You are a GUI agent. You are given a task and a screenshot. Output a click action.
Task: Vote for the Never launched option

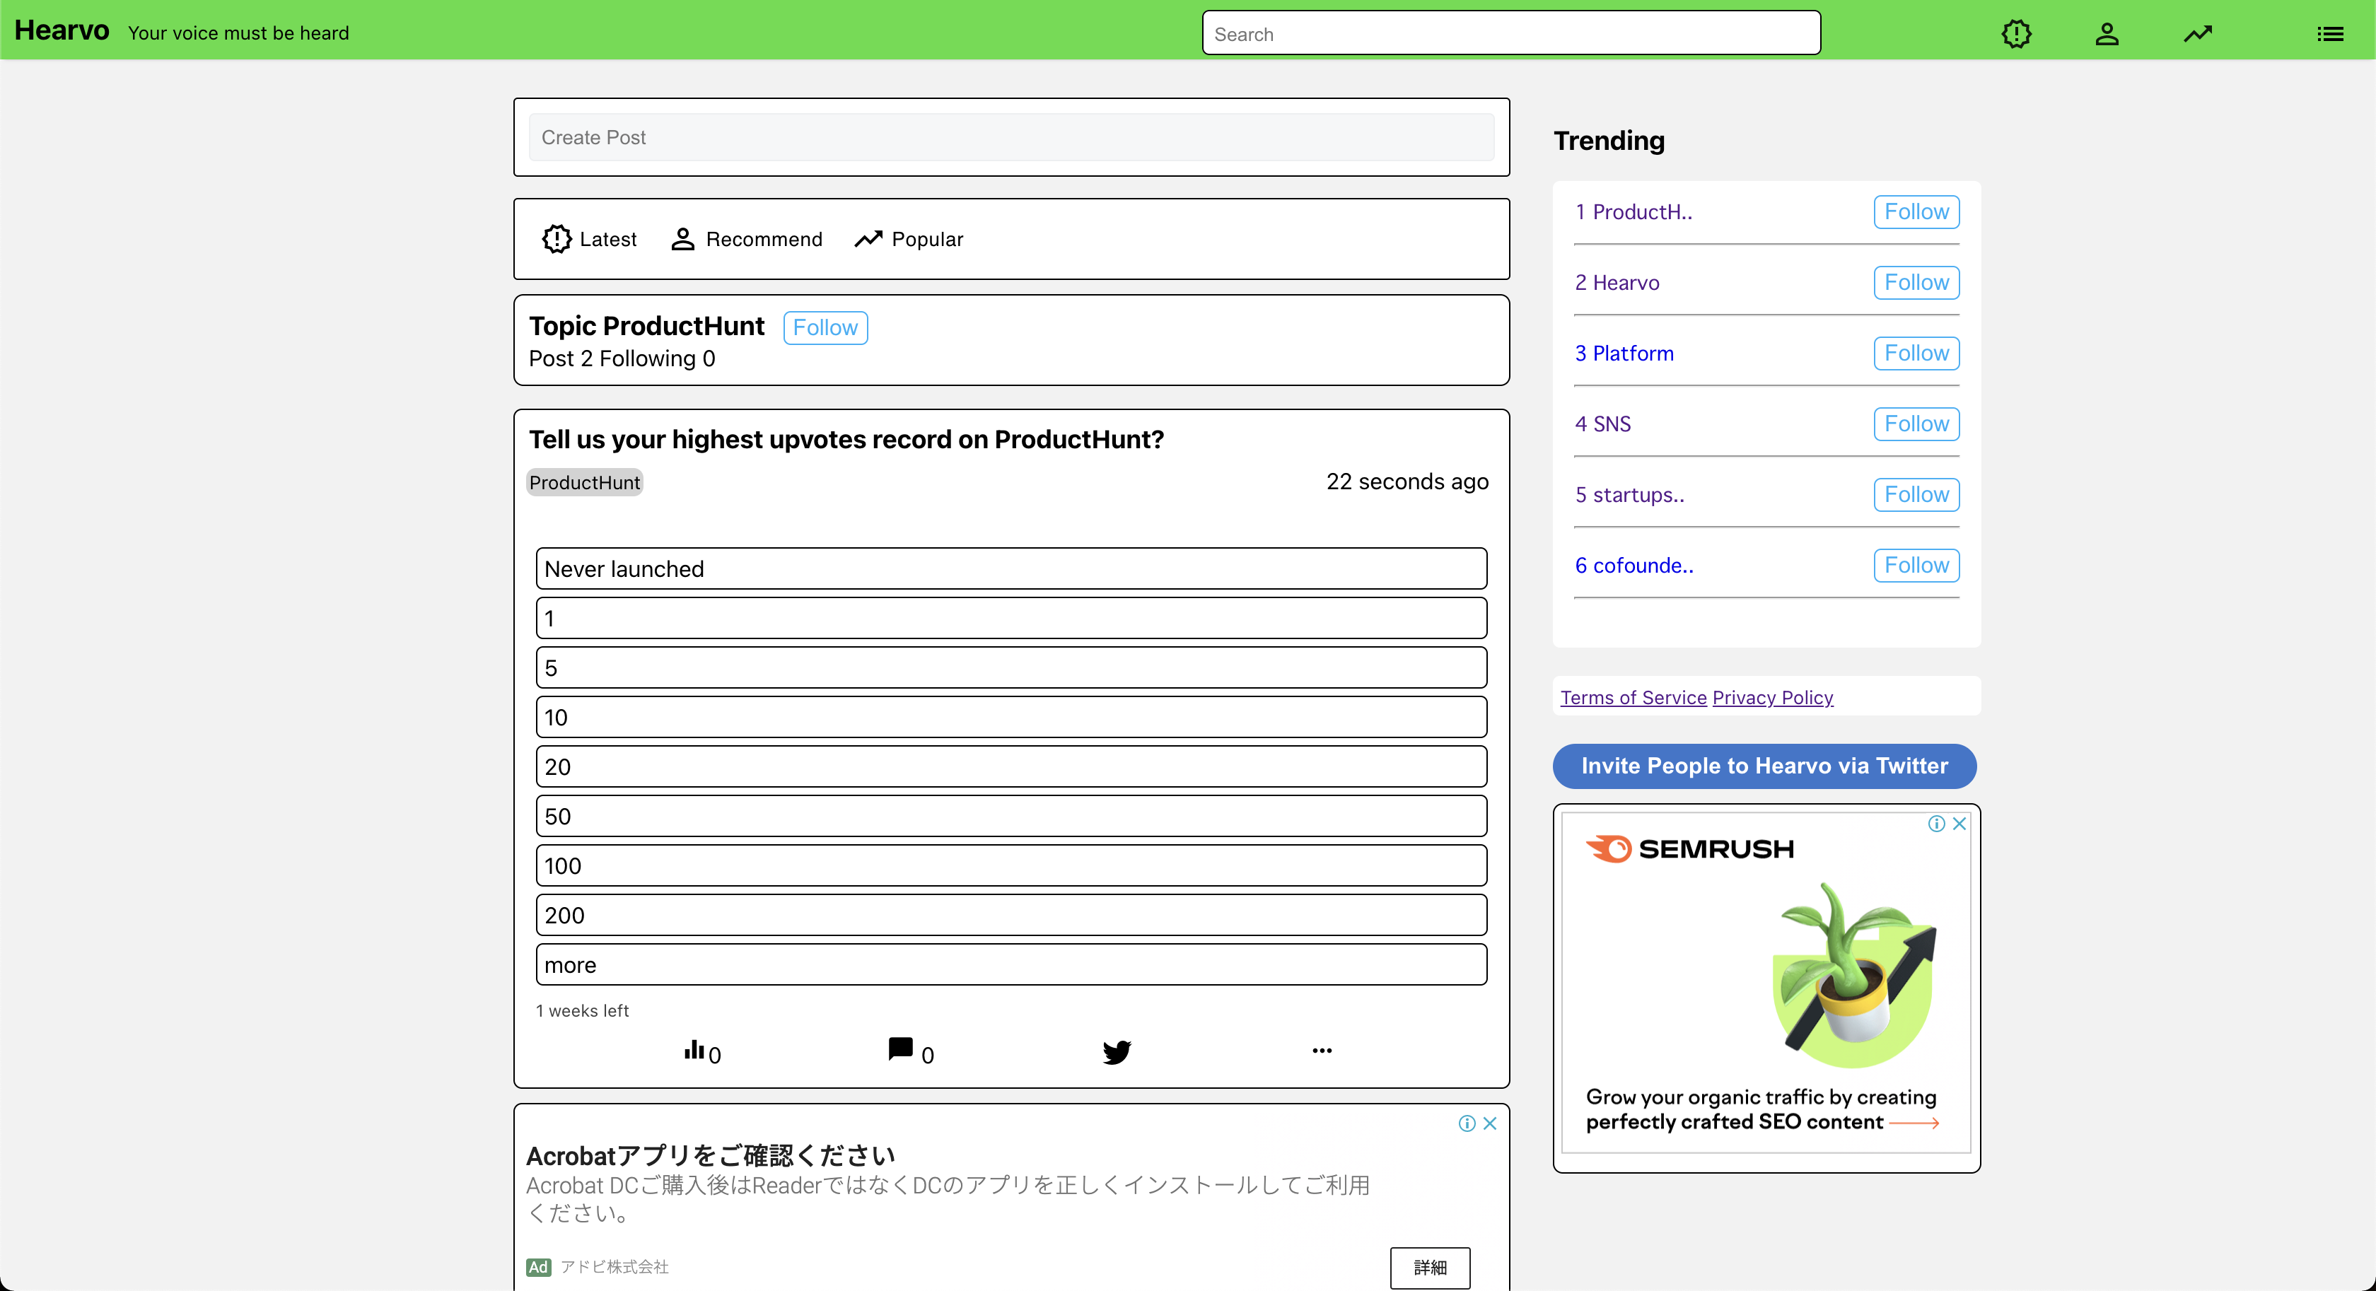point(1011,569)
